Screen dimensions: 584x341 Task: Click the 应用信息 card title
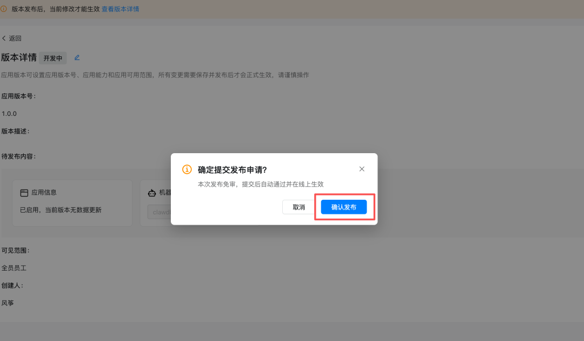click(x=44, y=192)
